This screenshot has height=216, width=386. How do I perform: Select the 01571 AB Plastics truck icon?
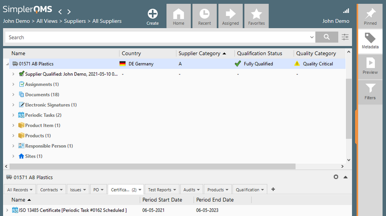tap(15, 64)
